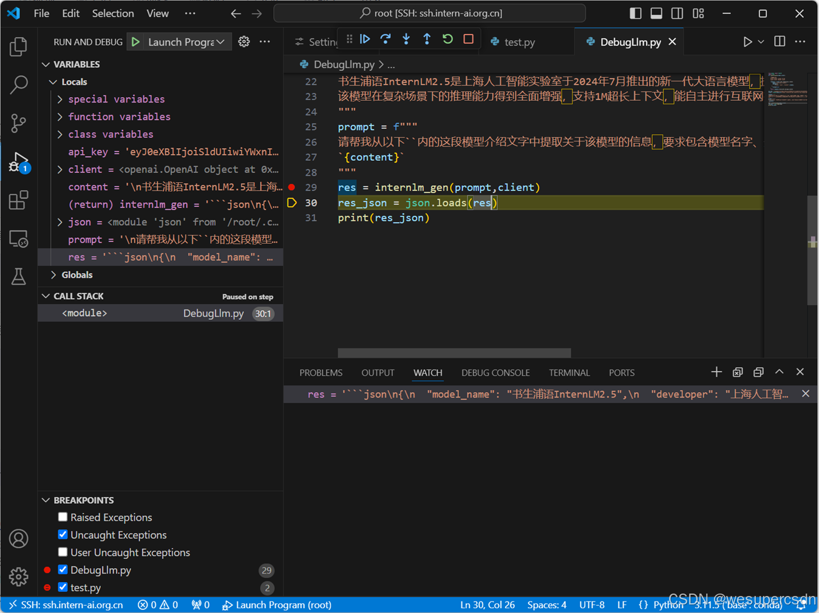Screen dimensions: 819x613
Task: Step Into in the debug toolbar
Action: (406, 39)
